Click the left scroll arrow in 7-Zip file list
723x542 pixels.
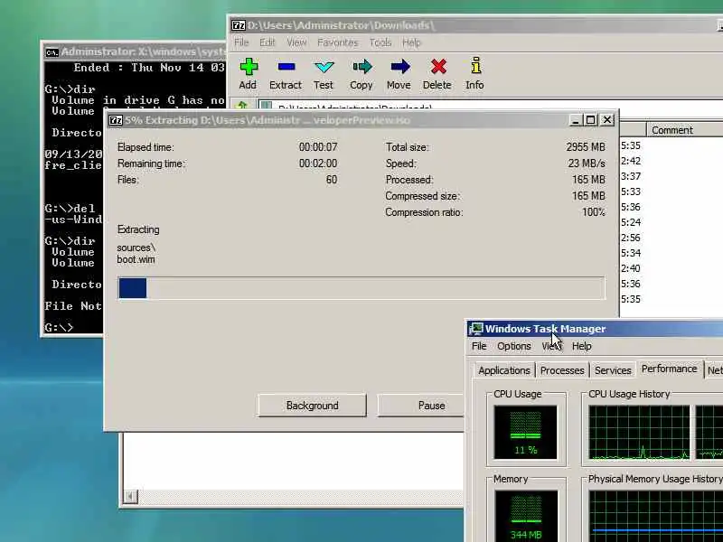pos(130,496)
